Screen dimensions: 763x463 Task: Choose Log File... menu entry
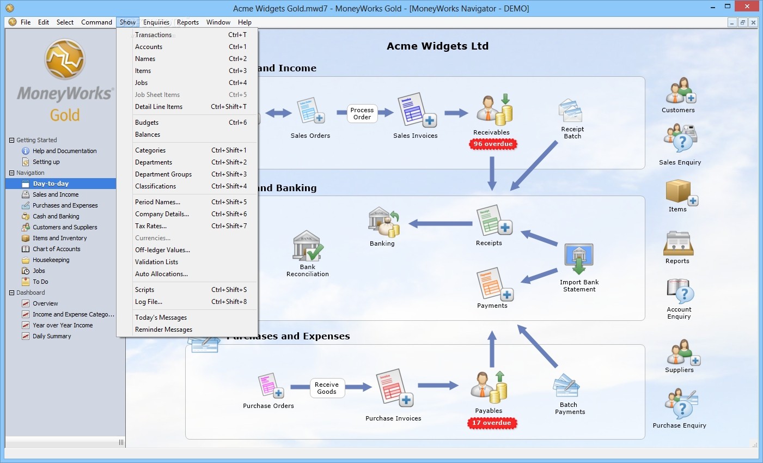click(187, 302)
